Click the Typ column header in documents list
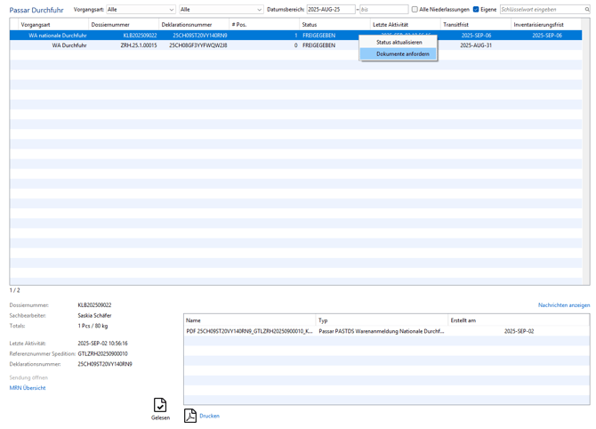Image resolution: width=596 pixels, height=429 pixels. point(382,320)
